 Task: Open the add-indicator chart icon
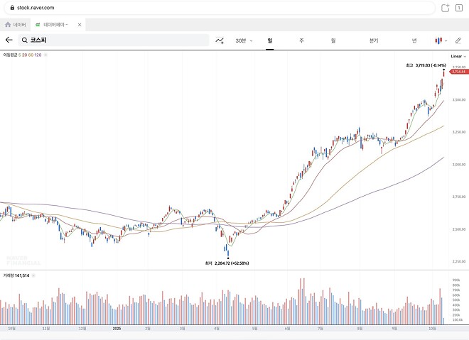tap(220, 40)
